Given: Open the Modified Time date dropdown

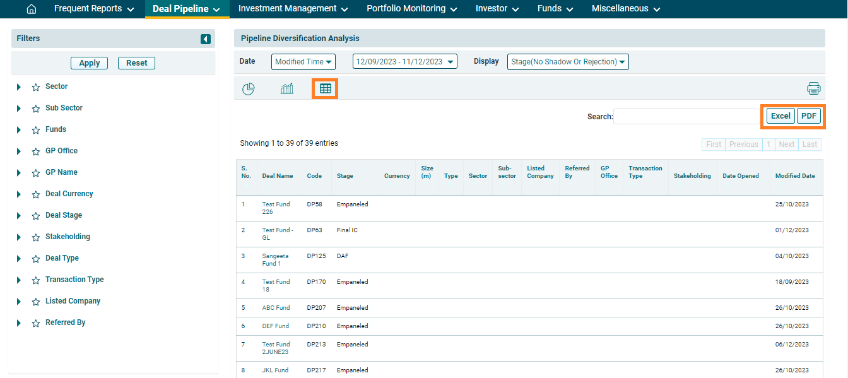Looking at the screenshot, I should [x=303, y=62].
